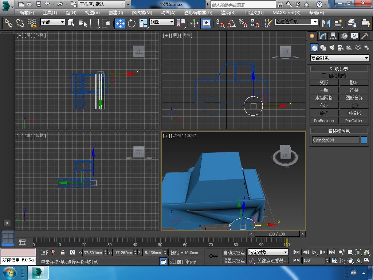Activate the Rotate tool in the toolbar
Screen dimensions: 373x280
[131, 23]
